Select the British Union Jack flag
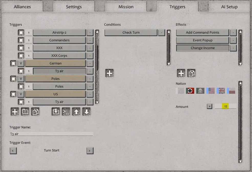The image size is (252, 172). click(x=221, y=91)
